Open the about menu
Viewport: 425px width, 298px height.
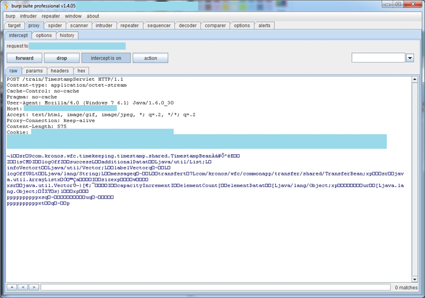(93, 16)
